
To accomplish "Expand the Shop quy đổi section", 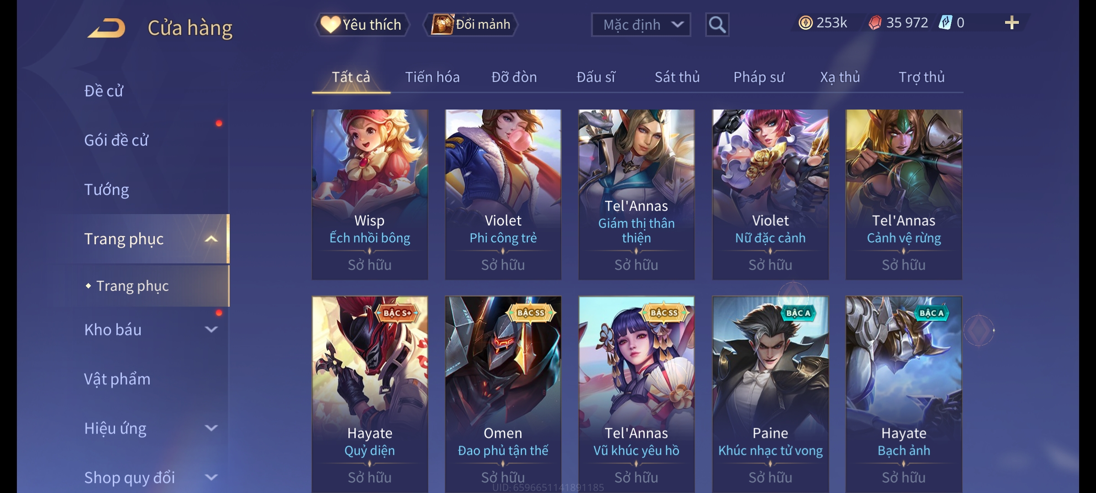I will 211,477.
